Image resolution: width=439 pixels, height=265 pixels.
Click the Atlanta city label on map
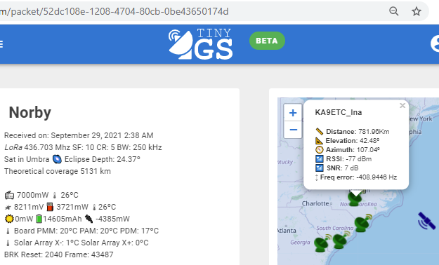[287, 231]
